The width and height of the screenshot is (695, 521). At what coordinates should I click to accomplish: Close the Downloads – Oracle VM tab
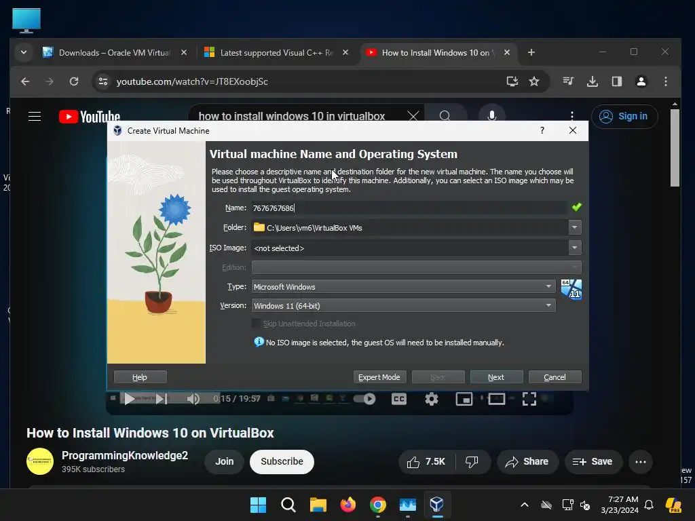point(183,52)
